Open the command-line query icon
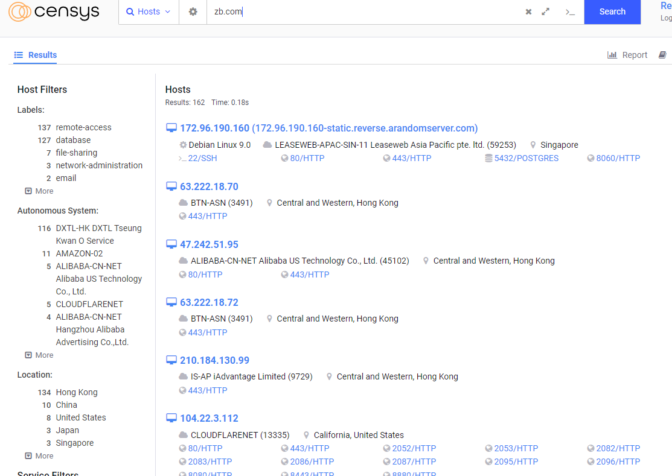This screenshot has width=672, height=476. coord(569,11)
